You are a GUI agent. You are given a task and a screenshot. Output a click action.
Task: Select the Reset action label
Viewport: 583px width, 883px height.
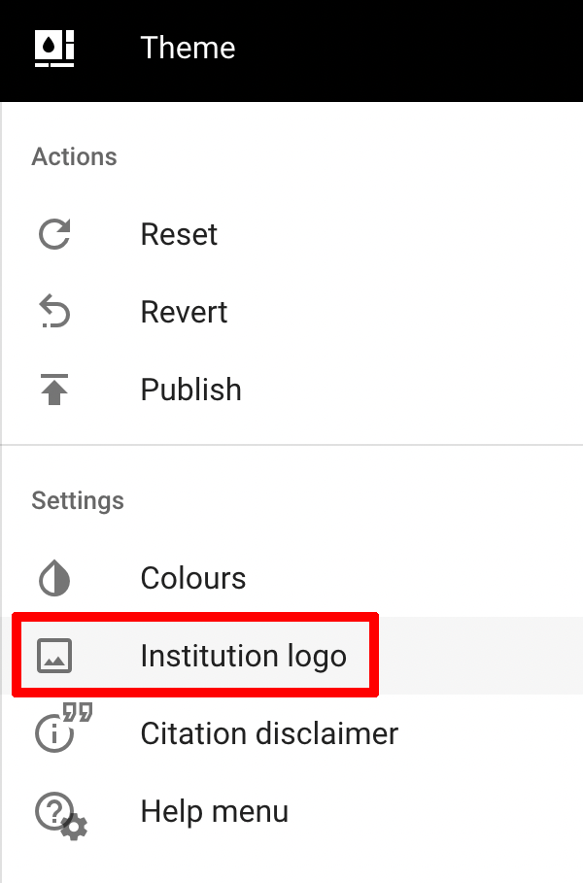click(x=179, y=234)
